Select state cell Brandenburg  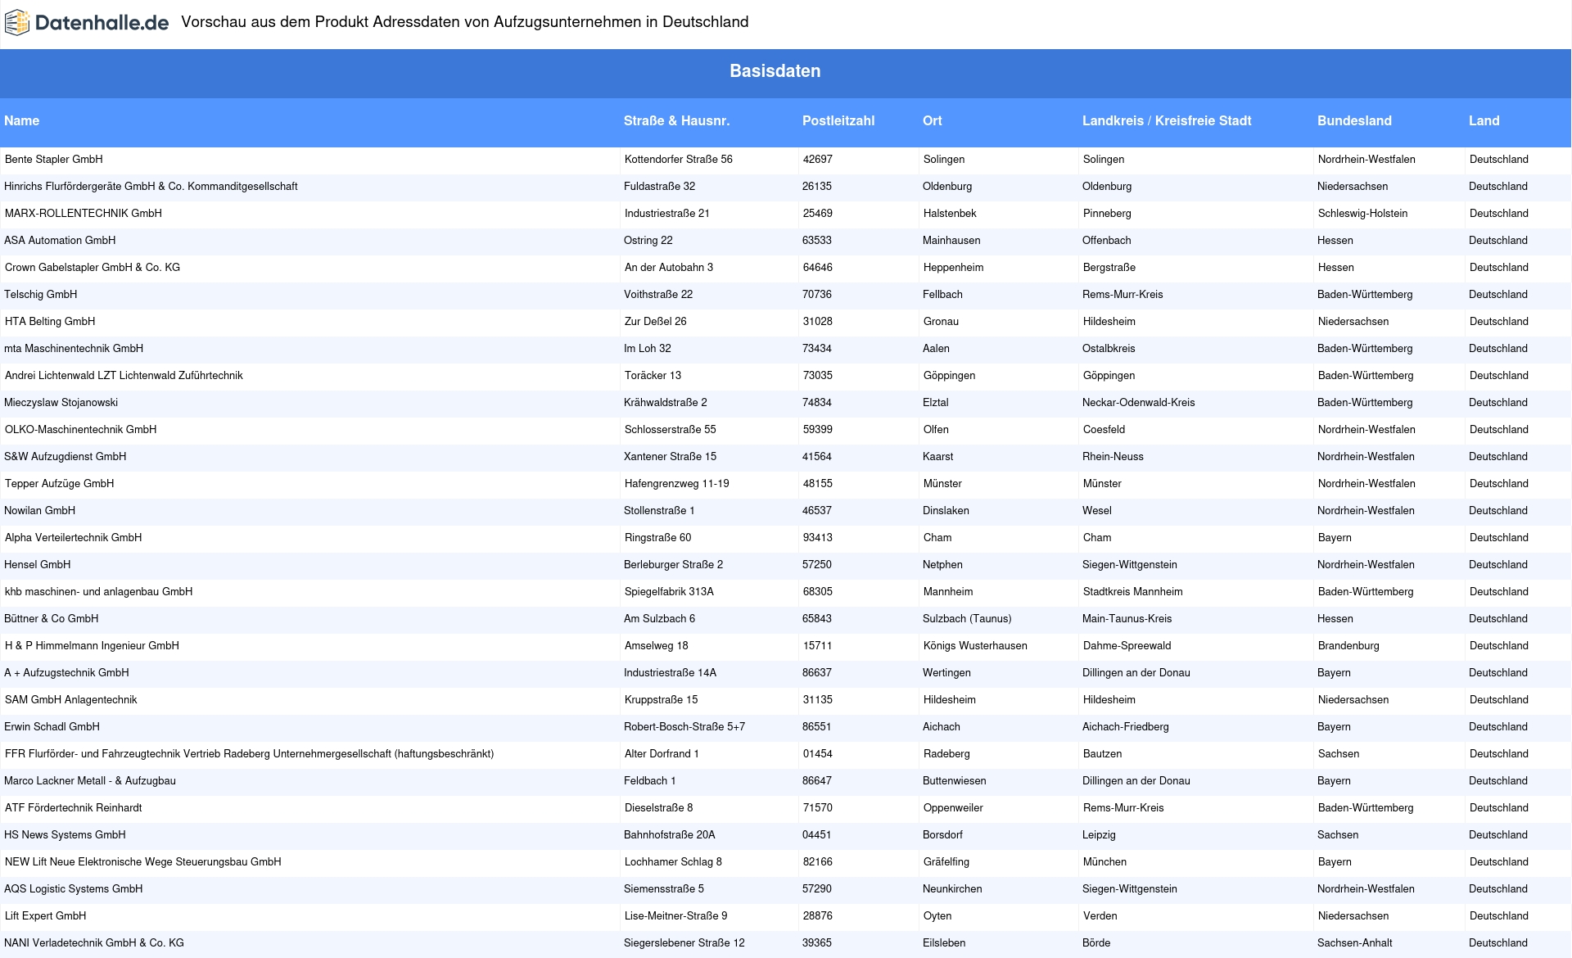(1348, 646)
